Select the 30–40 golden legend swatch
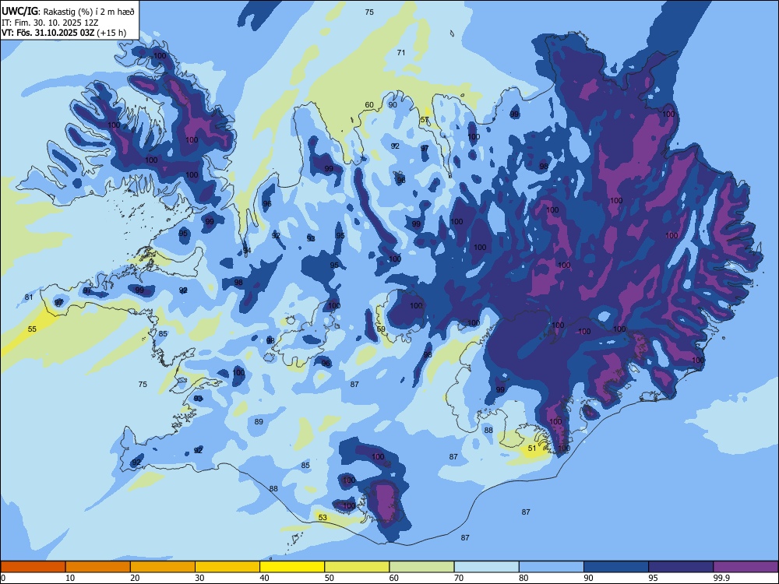Image resolution: width=779 pixels, height=584 pixels. (227, 567)
